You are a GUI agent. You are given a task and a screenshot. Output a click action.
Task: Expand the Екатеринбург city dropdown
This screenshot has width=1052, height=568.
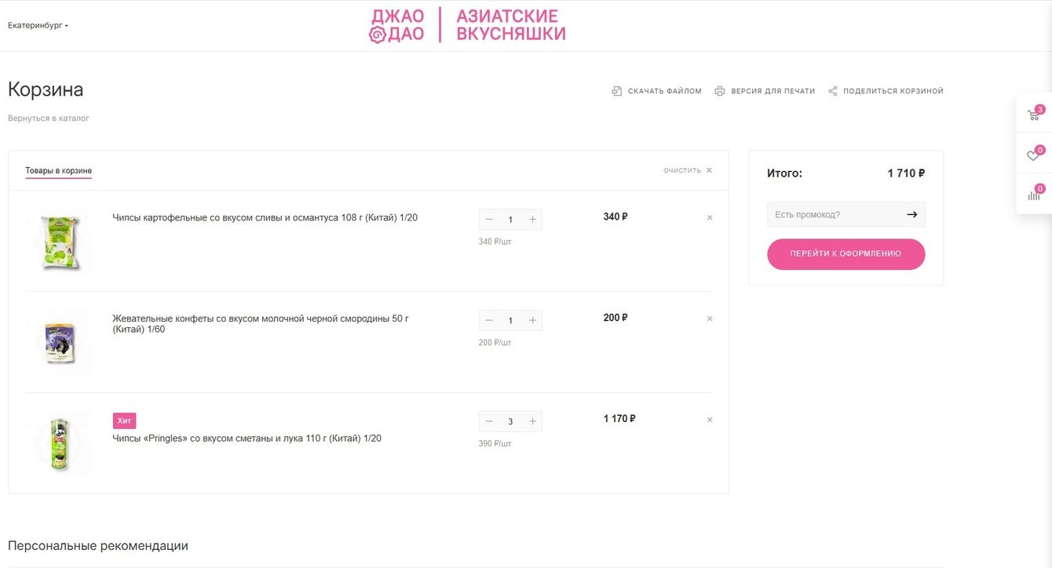38,26
